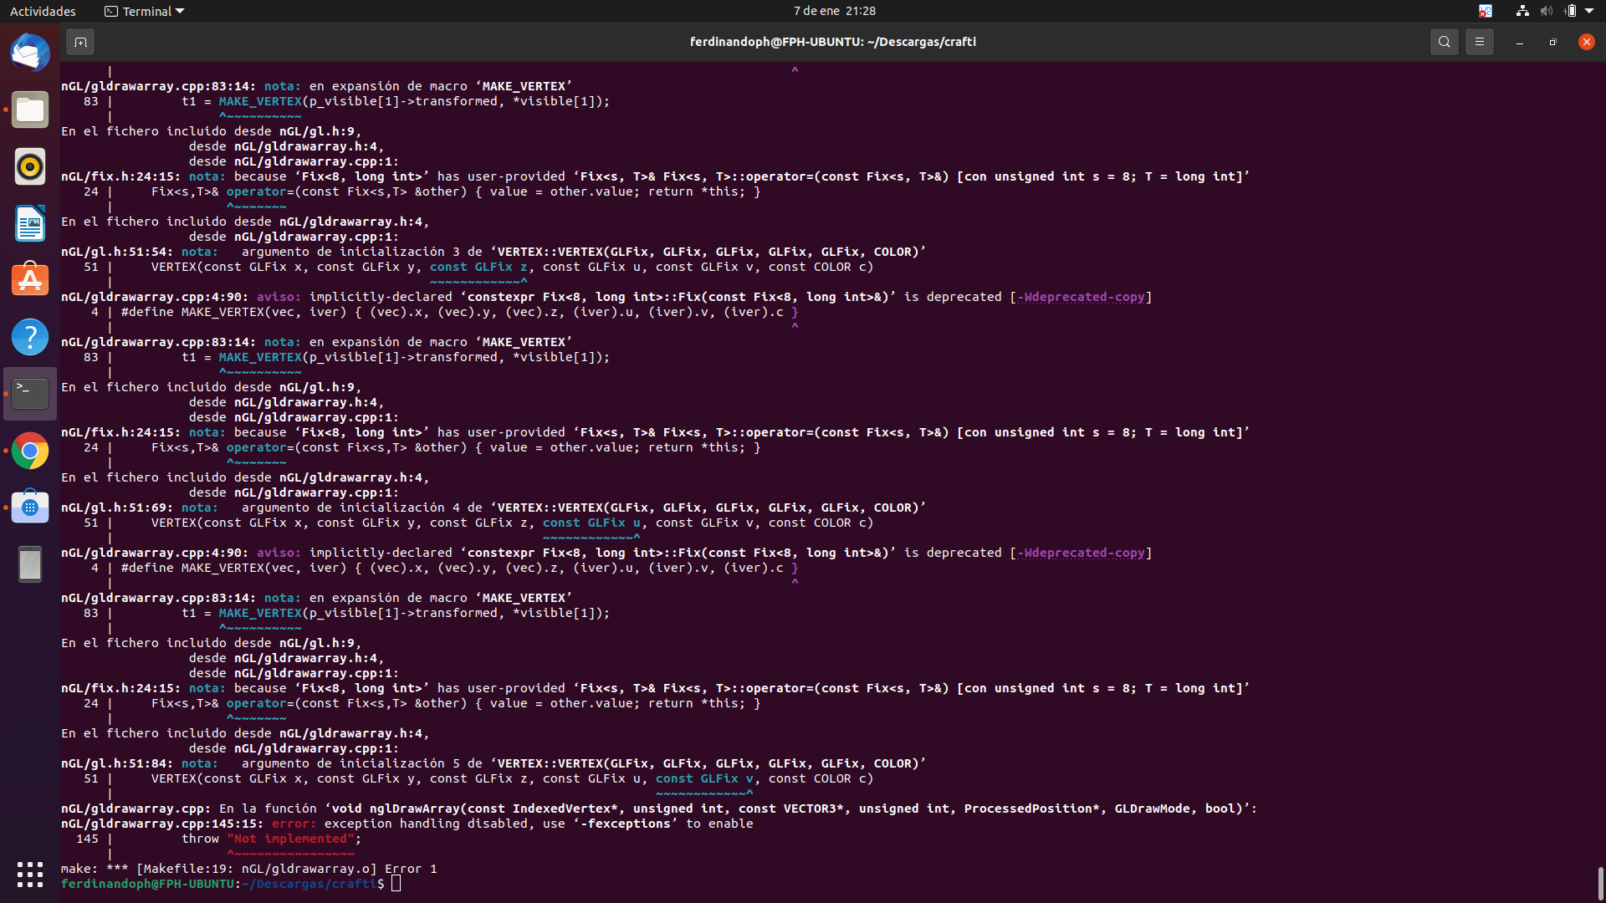Screen dimensions: 1606x903
Task: Open network settings from the tray indicator
Action: (x=1521, y=11)
